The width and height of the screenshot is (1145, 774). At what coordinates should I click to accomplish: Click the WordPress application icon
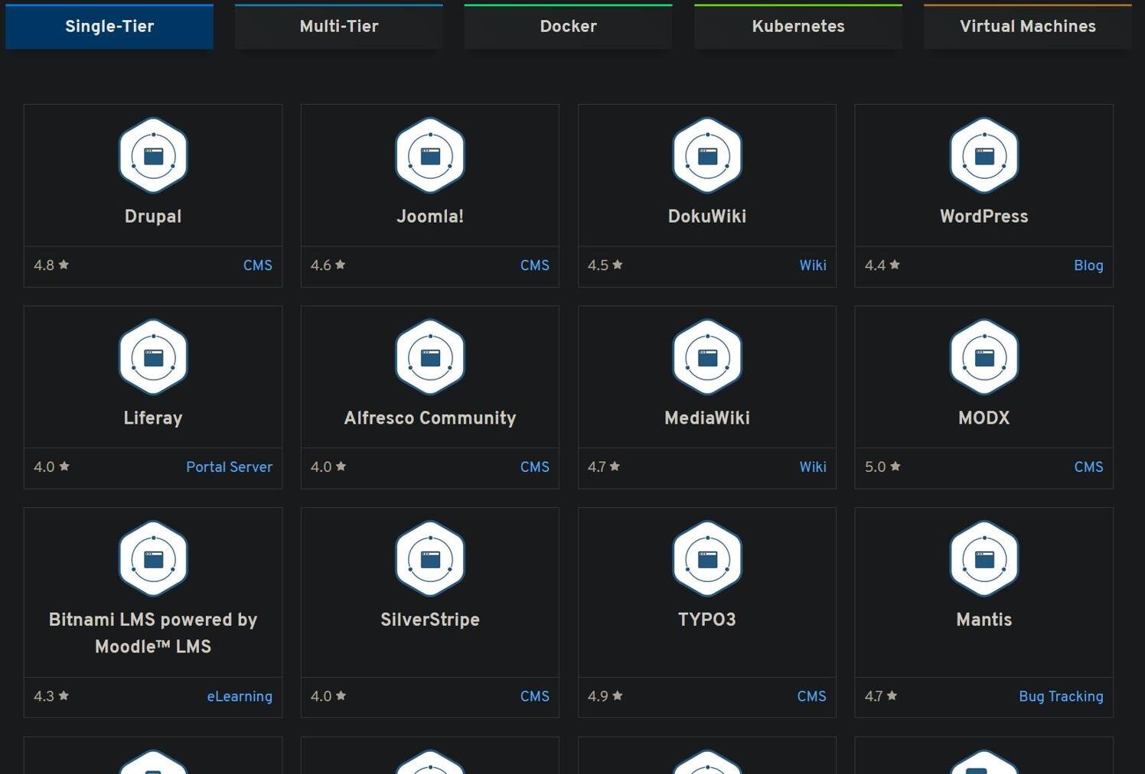[x=984, y=155]
